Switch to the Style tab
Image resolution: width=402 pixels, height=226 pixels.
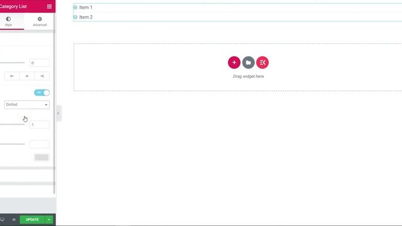8,21
